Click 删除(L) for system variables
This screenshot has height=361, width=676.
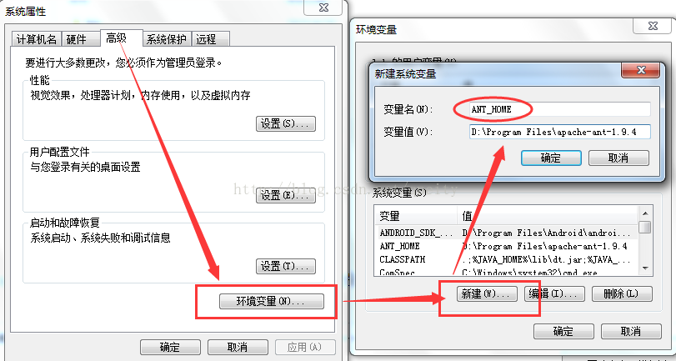point(622,293)
